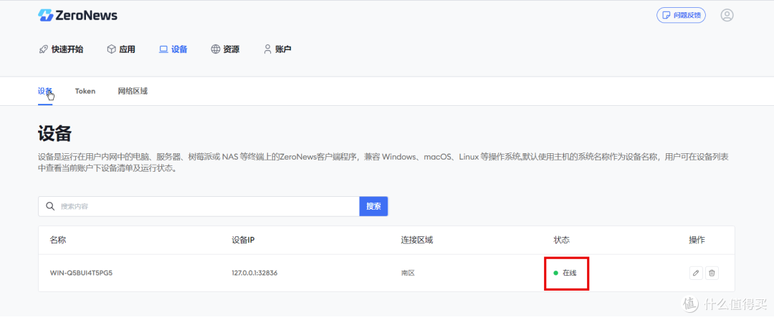
Task: Edit device WIN-Q5BUI4T5PG5 with pencil icon
Action: pyautogui.click(x=696, y=273)
